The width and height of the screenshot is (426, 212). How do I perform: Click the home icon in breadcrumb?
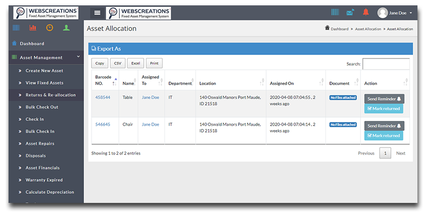pyautogui.click(x=327, y=28)
